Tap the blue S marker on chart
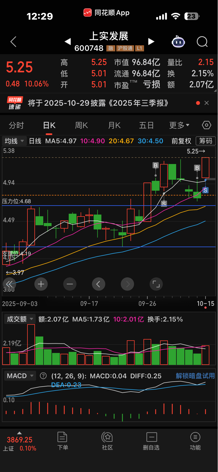218x472 pixels. (206, 190)
